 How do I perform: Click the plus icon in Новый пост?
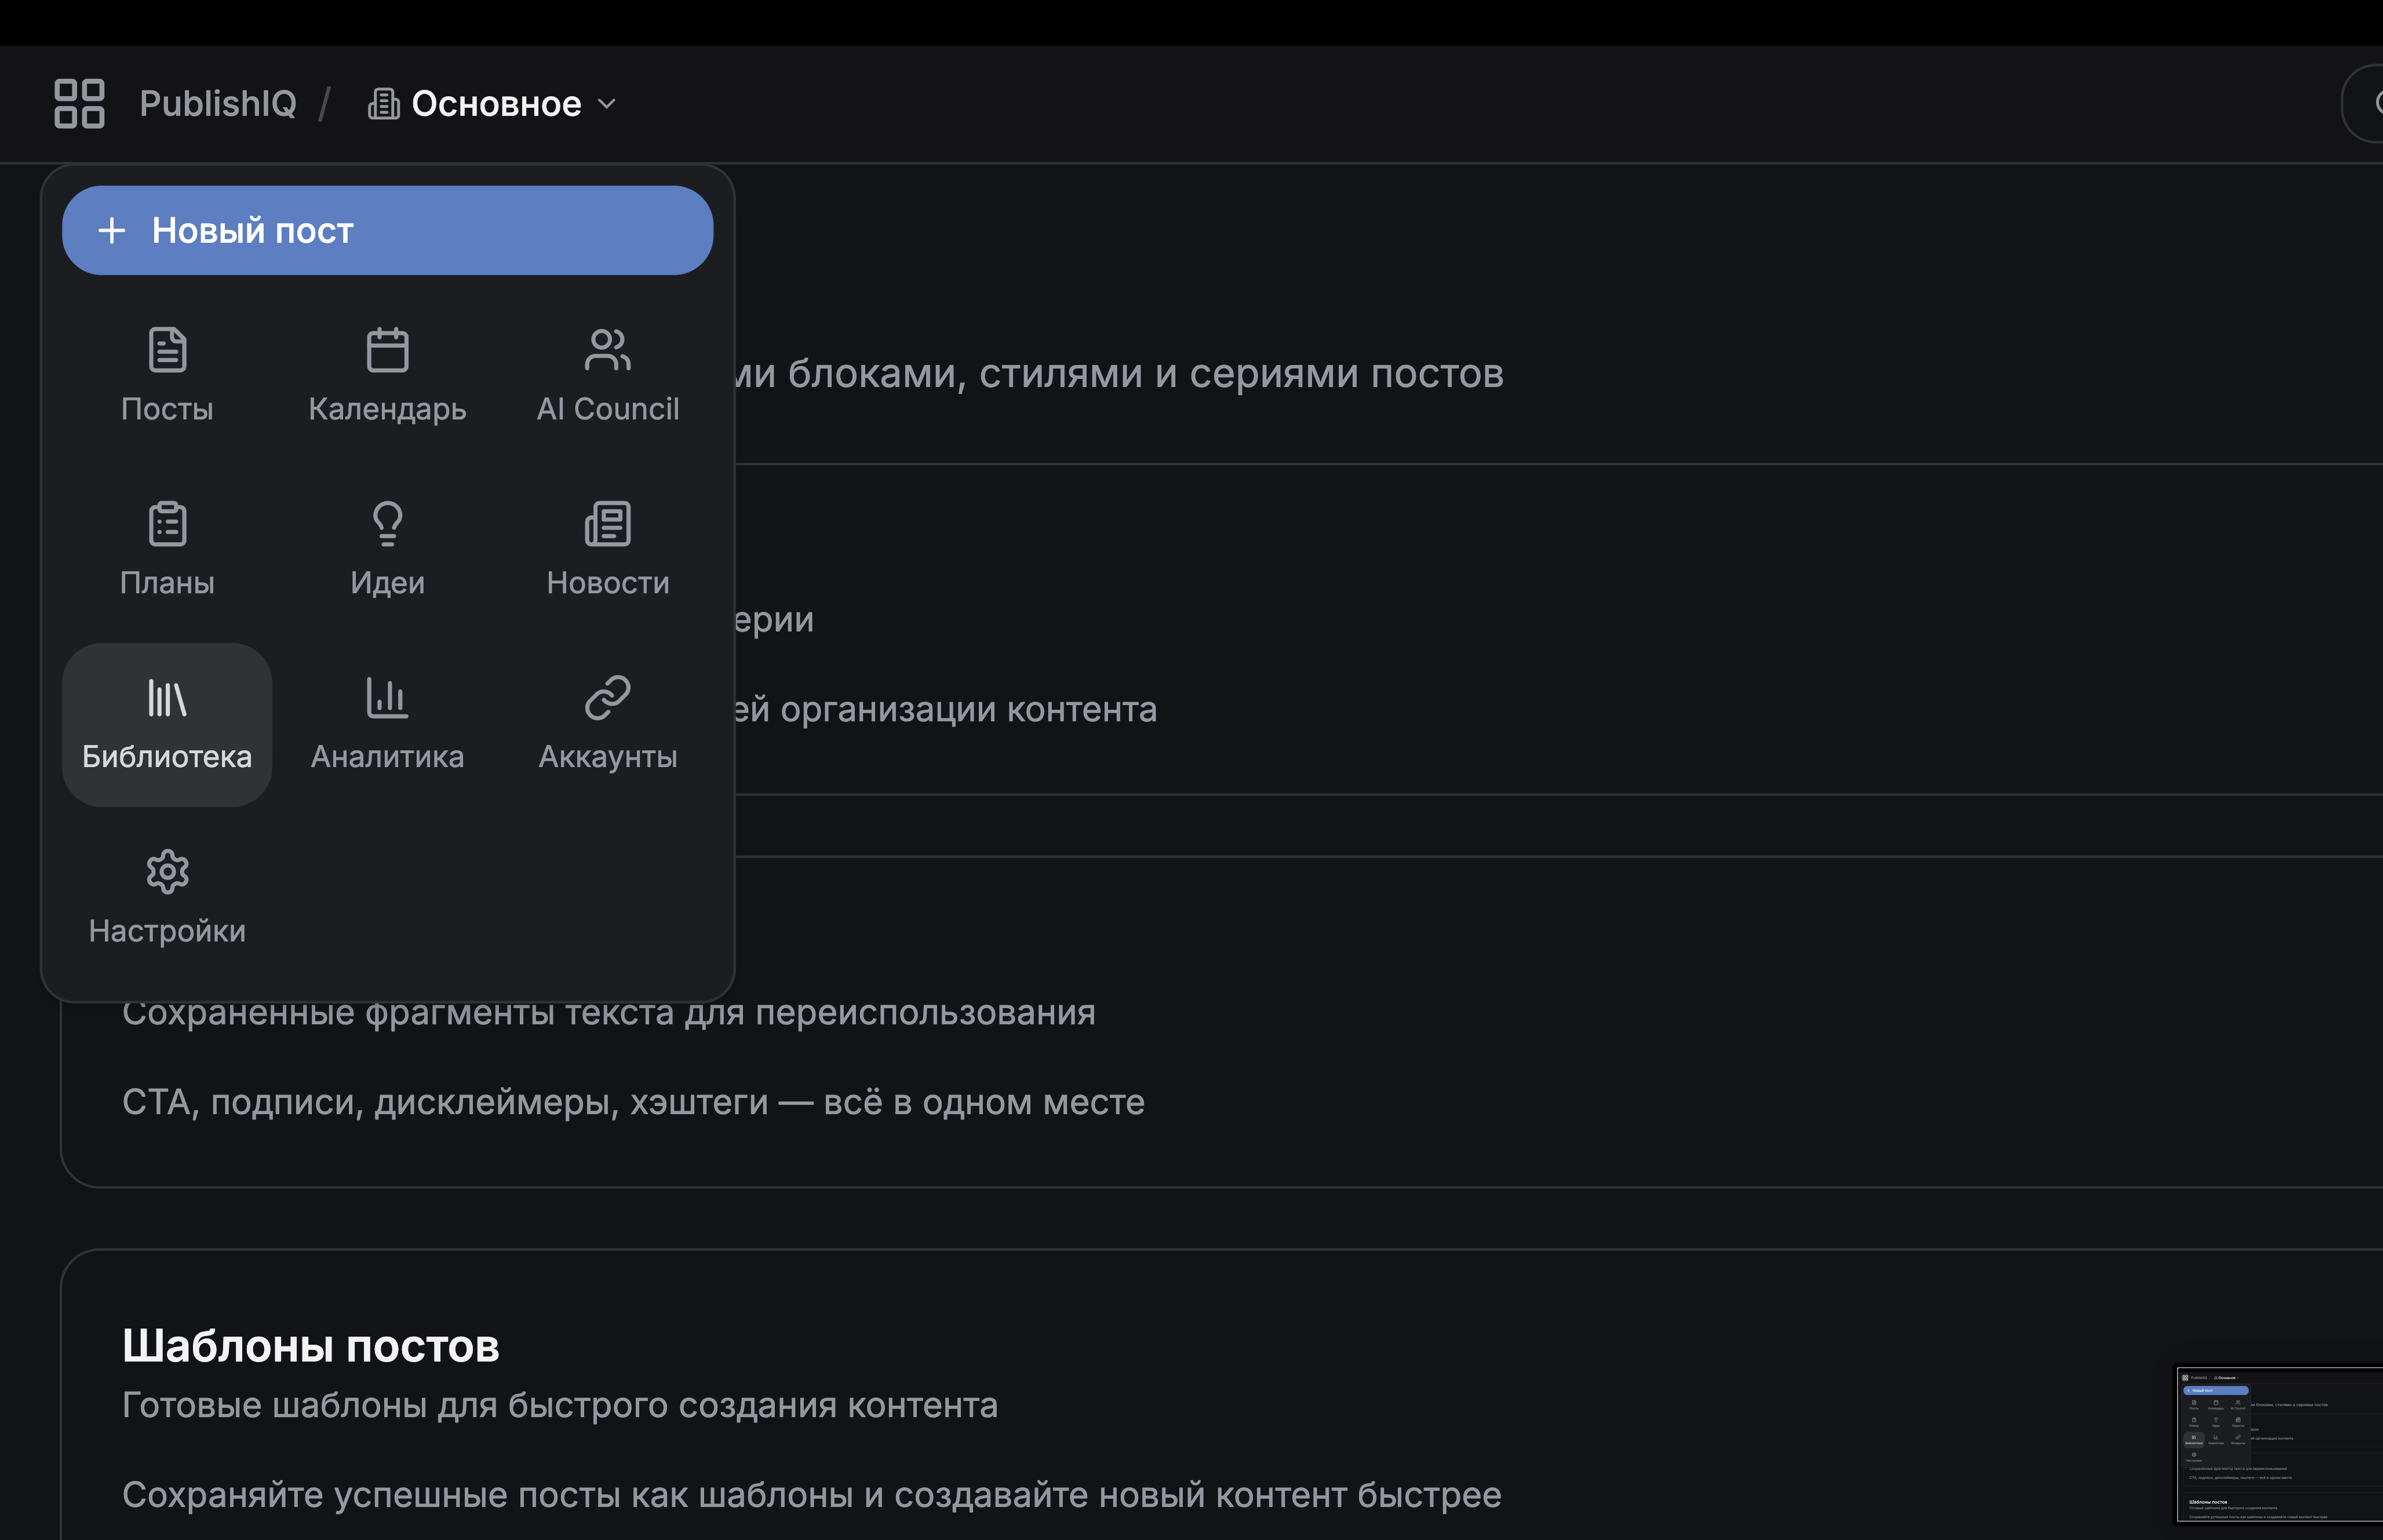[112, 231]
